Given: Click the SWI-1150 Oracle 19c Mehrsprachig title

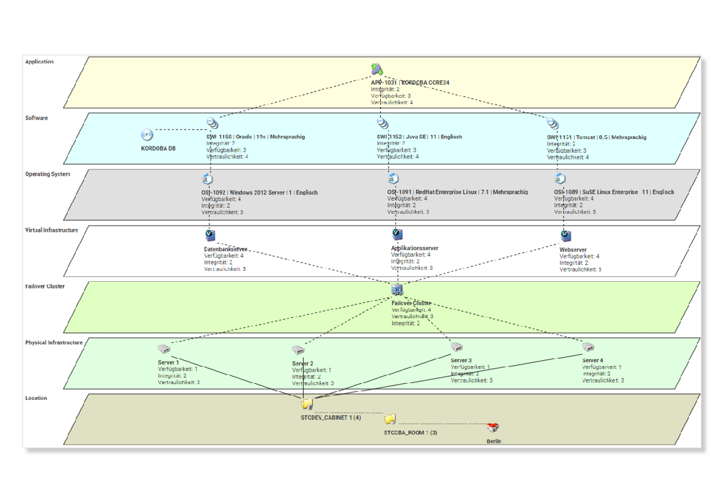Looking at the screenshot, I should coord(255,136).
